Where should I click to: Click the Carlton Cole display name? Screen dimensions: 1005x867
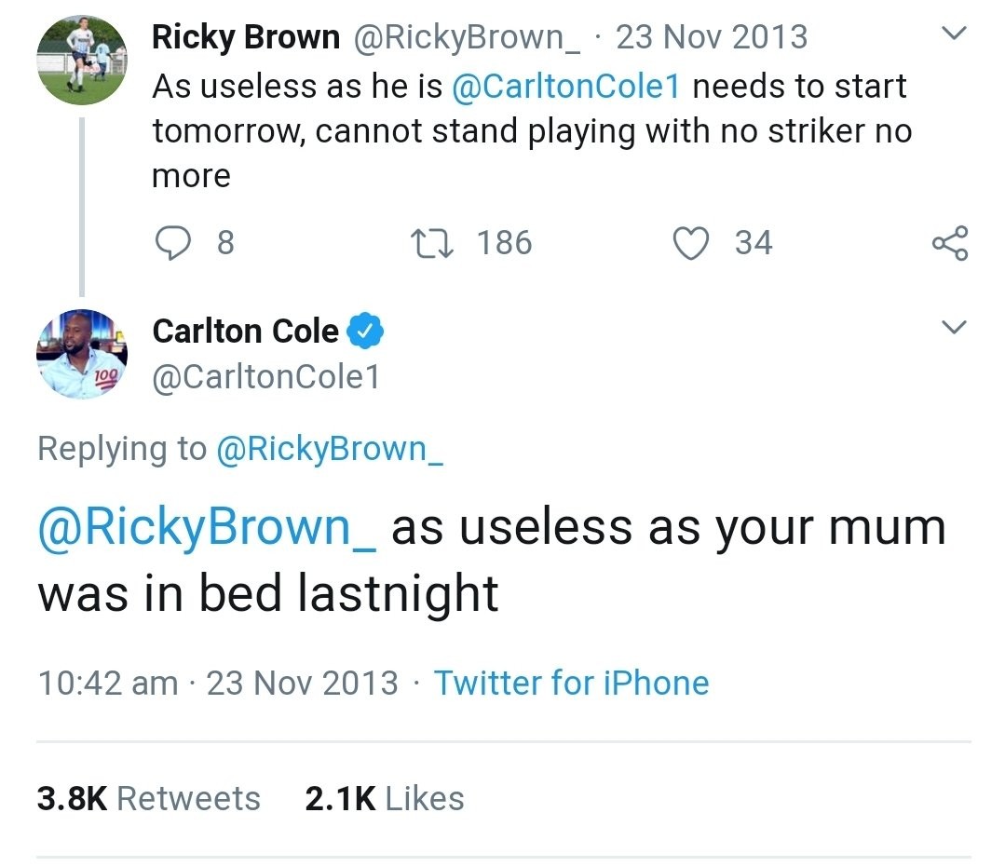point(245,331)
